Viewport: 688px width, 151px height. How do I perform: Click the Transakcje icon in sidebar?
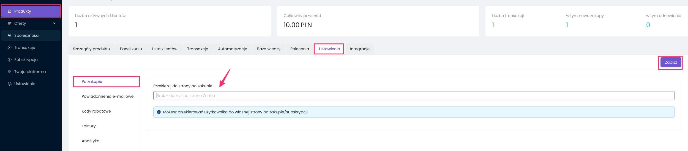click(x=10, y=47)
